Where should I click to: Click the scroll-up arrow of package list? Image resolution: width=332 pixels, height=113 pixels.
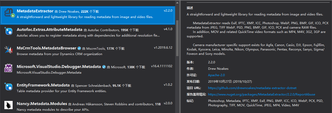pyautogui.click(x=177, y=2)
